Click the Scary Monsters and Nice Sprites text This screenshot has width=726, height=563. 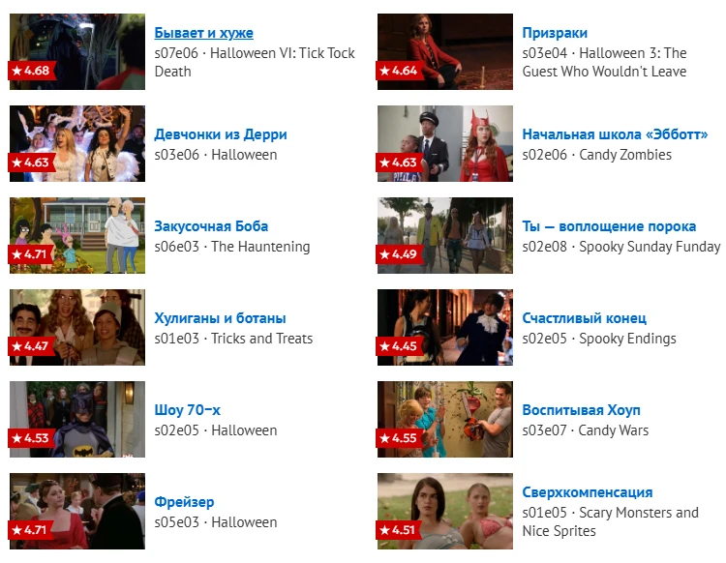(610, 521)
